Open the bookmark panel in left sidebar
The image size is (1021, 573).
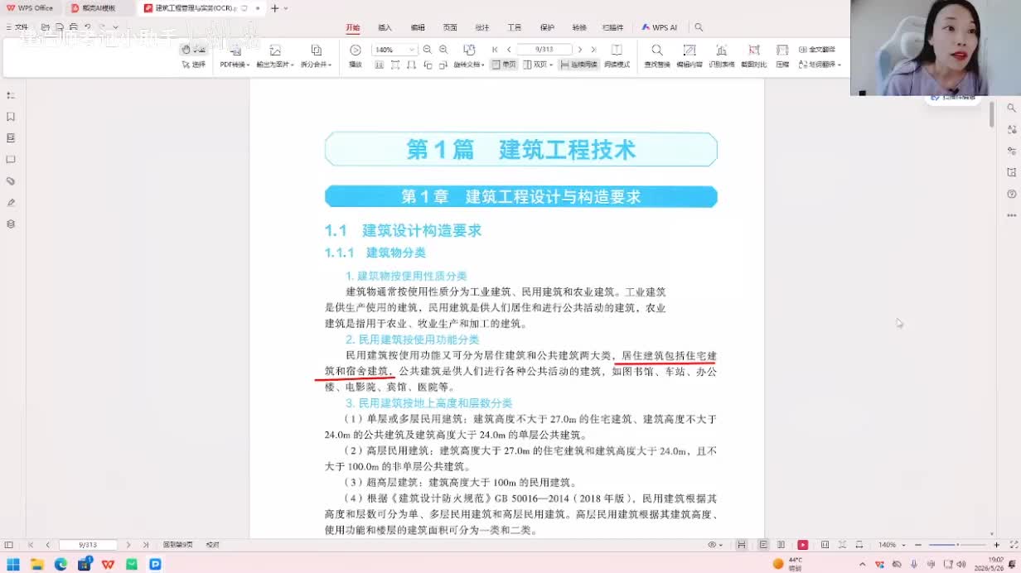tap(11, 117)
